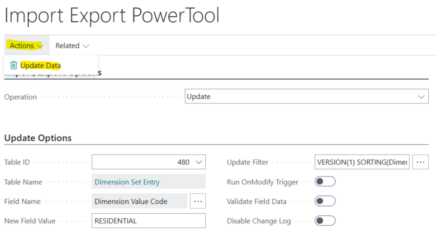Toggle the Run OnModify Trigger switch
The width and height of the screenshot is (437, 235).
(x=325, y=182)
